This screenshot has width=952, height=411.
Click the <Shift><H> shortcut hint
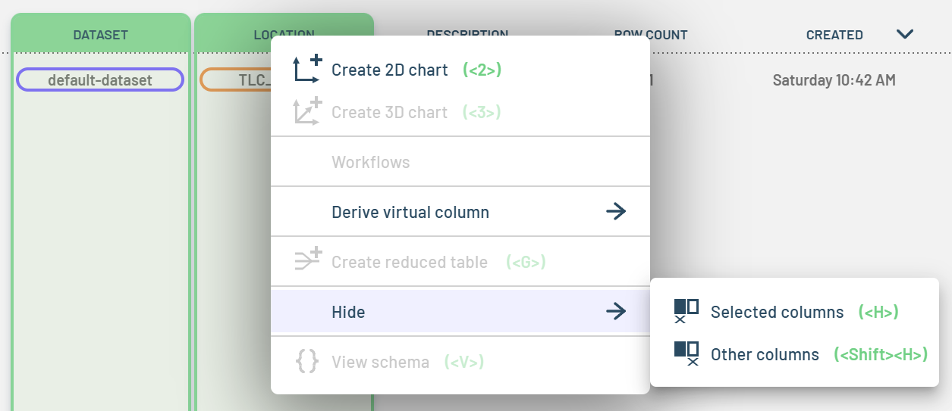tap(881, 354)
